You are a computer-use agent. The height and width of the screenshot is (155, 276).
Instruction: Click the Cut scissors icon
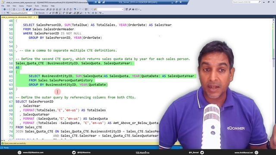click(64, 9)
